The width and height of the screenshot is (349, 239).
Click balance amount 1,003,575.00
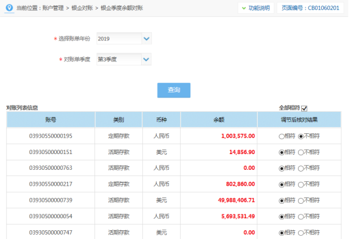(x=238, y=136)
